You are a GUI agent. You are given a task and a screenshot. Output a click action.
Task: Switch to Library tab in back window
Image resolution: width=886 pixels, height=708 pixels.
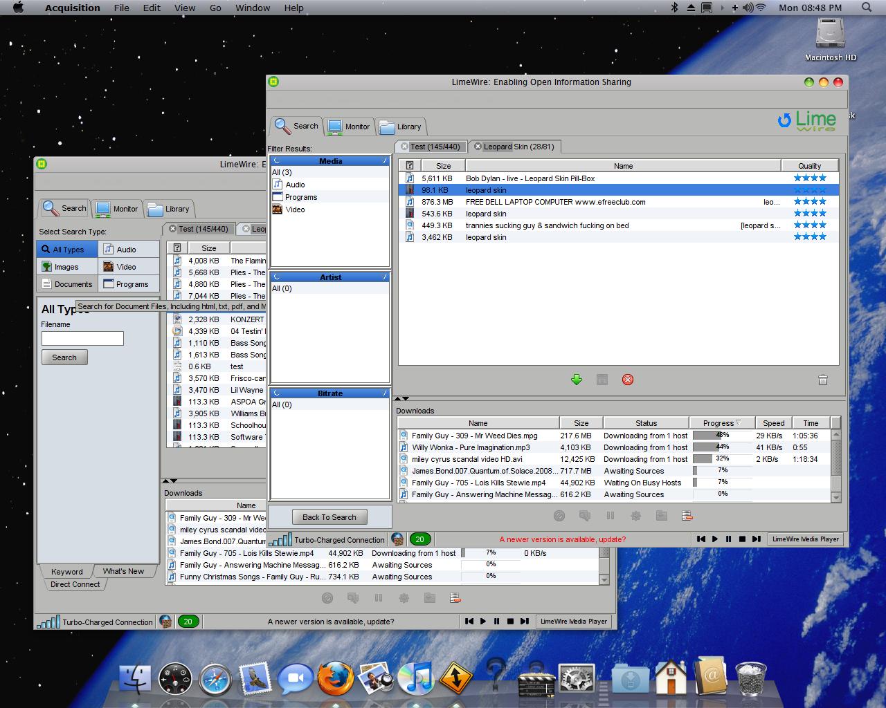pyautogui.click(x=168, y=209)
